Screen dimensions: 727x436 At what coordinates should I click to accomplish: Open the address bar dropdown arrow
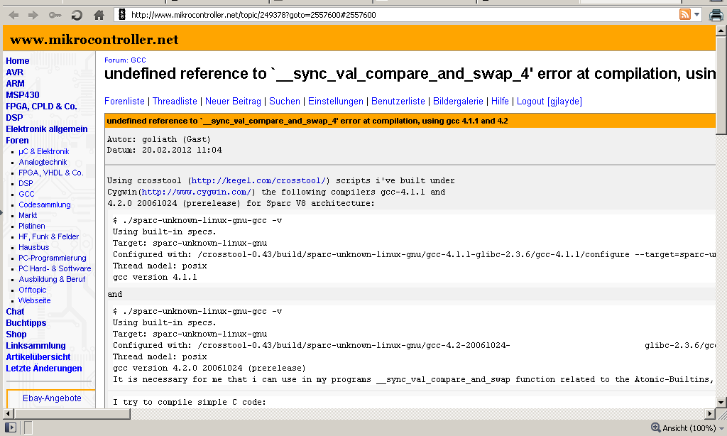click(696, 15)
